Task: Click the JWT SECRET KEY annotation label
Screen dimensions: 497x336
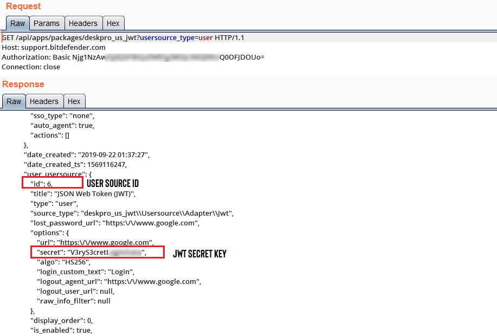Action: tap(200, 254)
